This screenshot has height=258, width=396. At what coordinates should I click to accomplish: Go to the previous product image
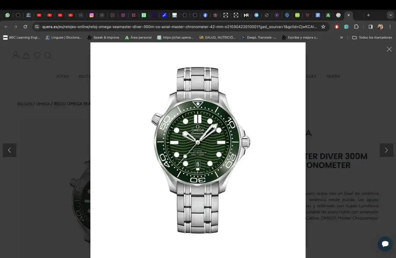point(9,150)
